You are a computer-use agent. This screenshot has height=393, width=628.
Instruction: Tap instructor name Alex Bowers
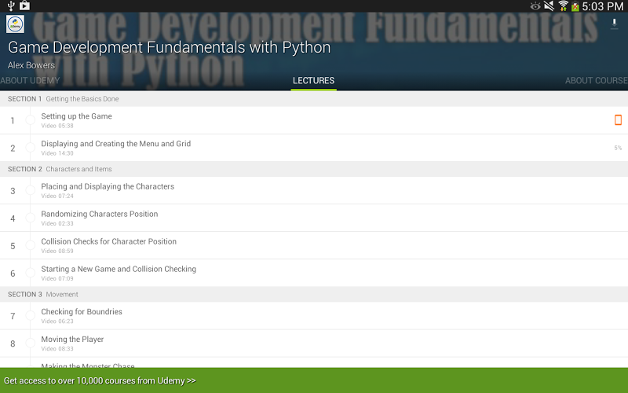31,65
